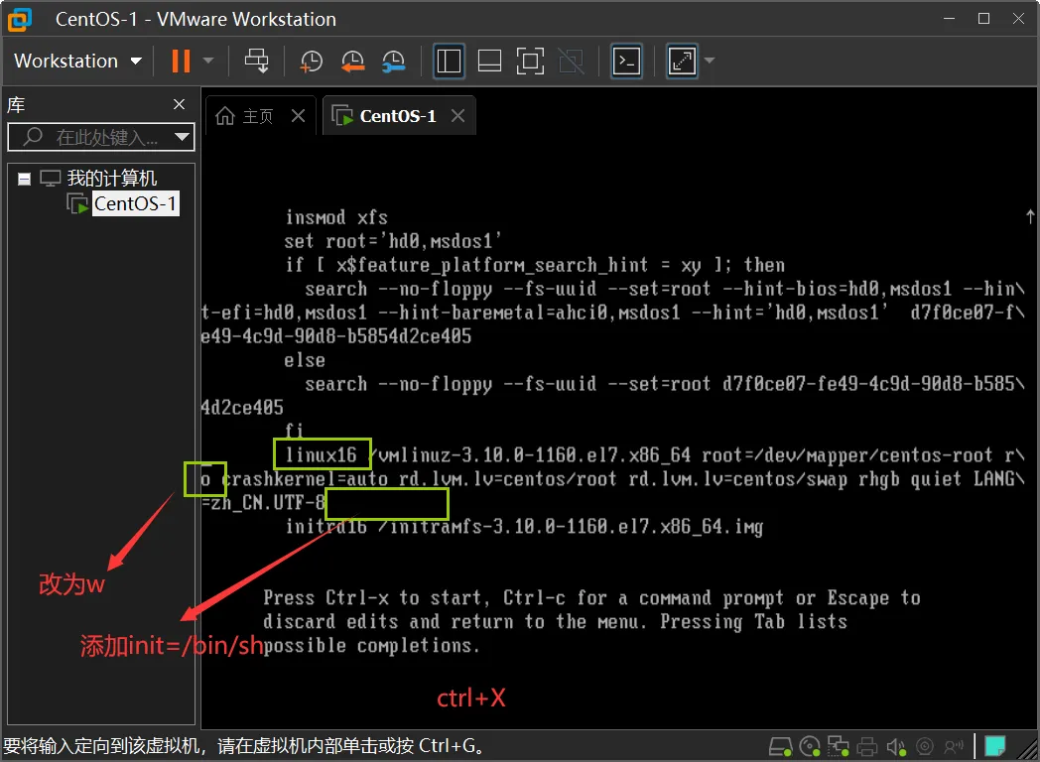Click the sound device status icon
The image size is (1040, 762).
tap(895, 745)
